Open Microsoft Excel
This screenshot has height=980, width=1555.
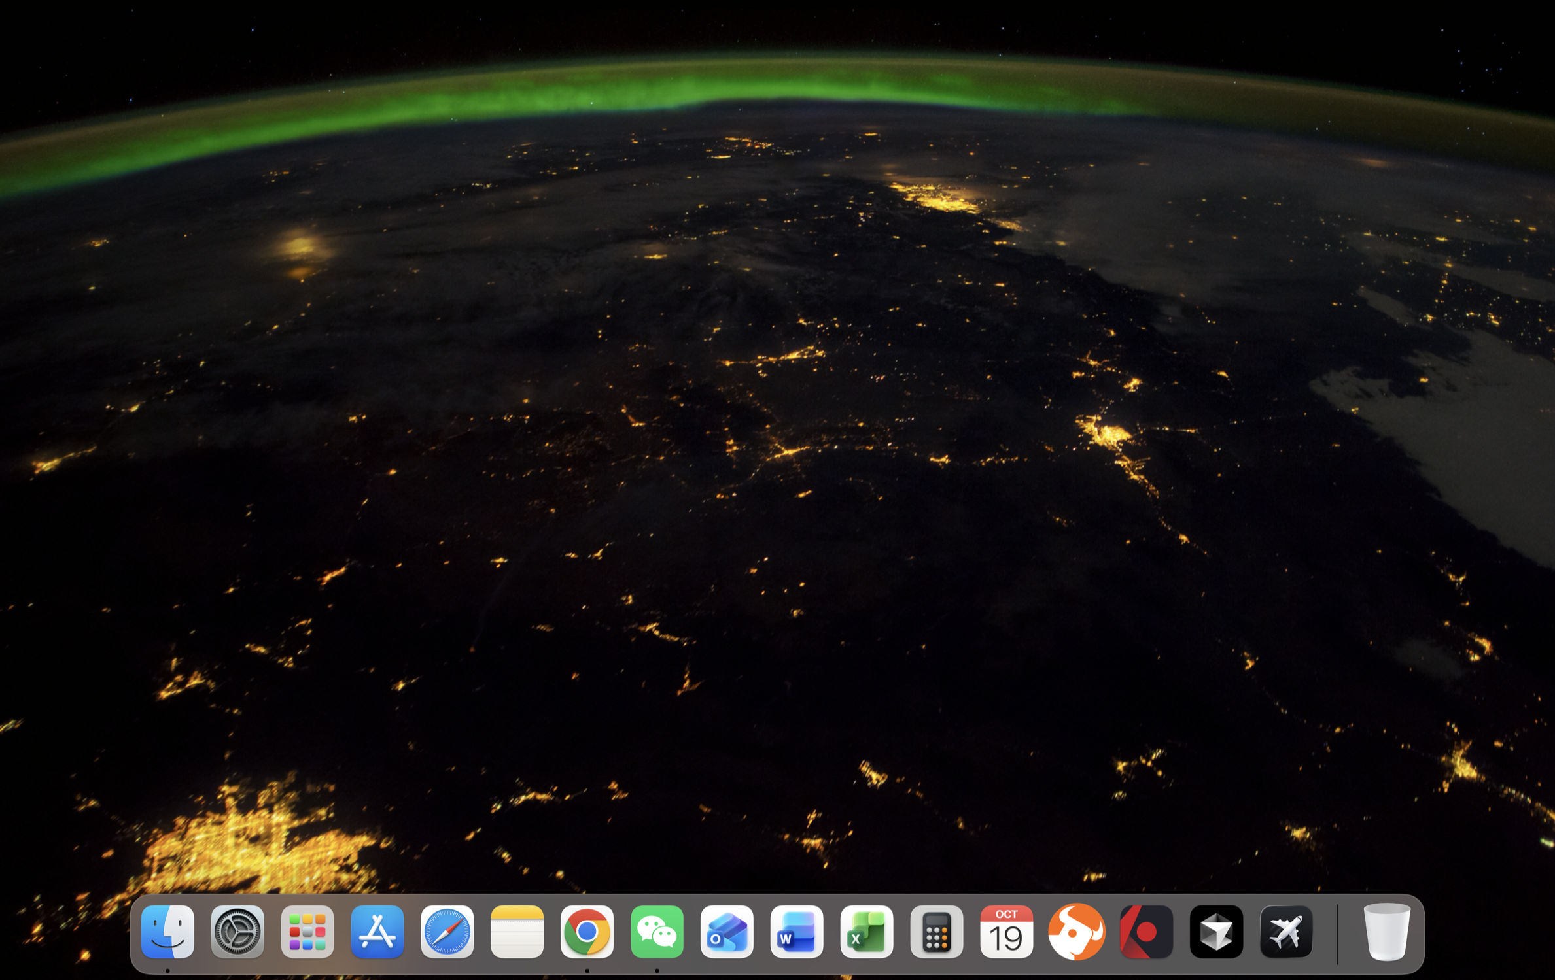pyautogui.click(x=867, y=932)
